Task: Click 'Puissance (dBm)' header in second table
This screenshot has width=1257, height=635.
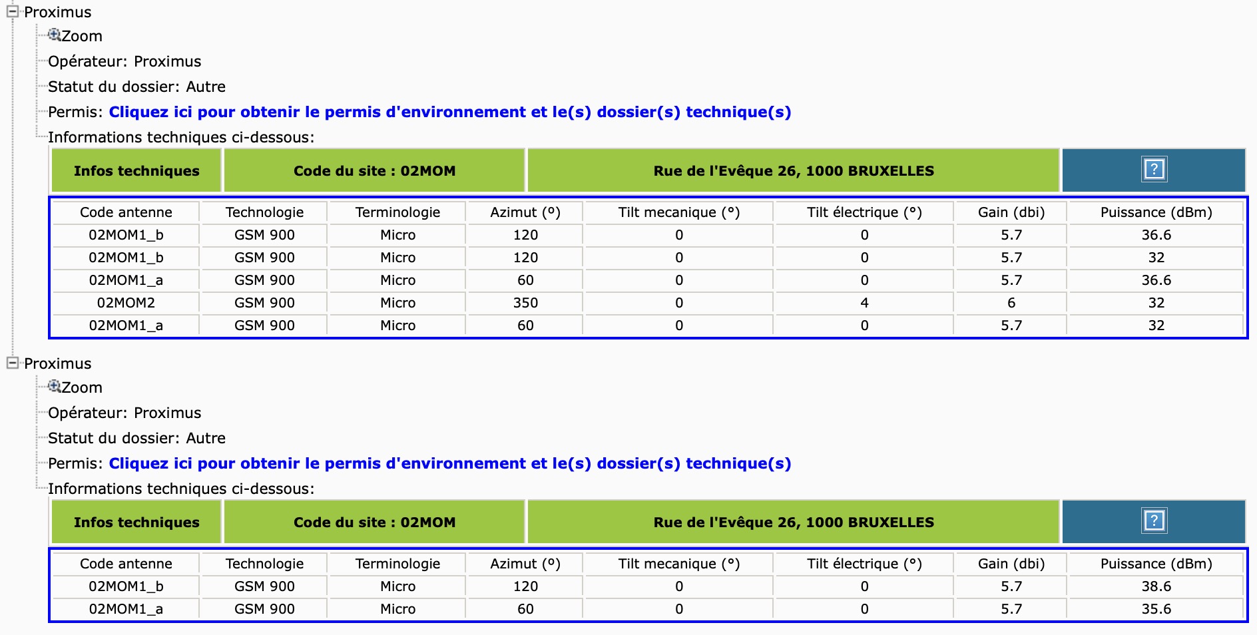Action: (1156, 564)
